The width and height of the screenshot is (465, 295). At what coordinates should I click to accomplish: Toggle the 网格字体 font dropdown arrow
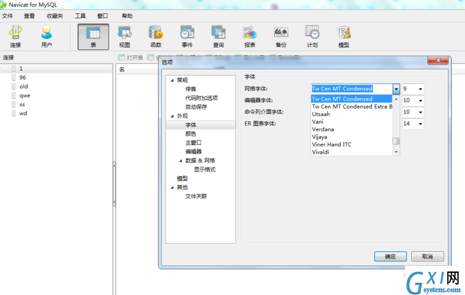click(396, 89)
